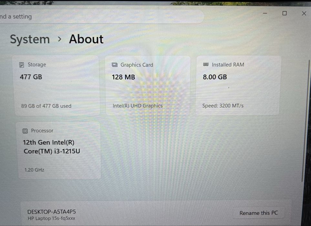Open the Storage 477 GB card
311x226 pixels.
tap(57, 86)
